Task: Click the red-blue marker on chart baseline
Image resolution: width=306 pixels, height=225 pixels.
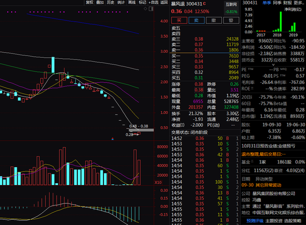Action: [x=112, y=139]
